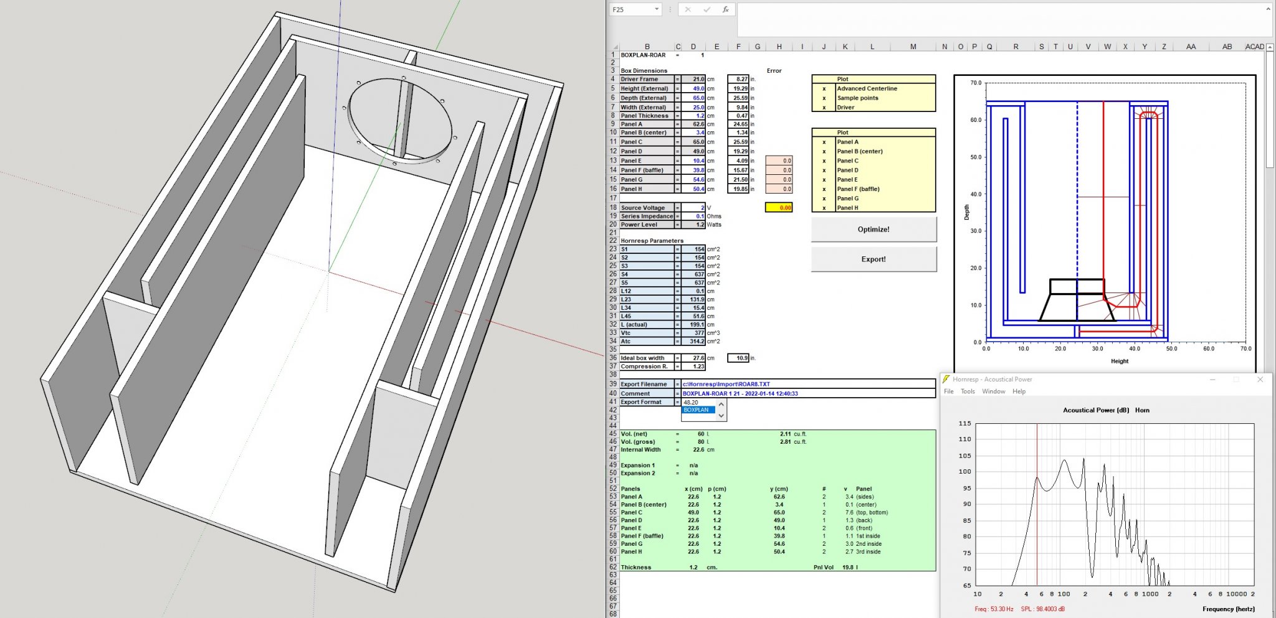This screenshot has height=618, width=1276.
Task: Toggle the Panel B (center) plot x mark
Action: coord(824,151)
